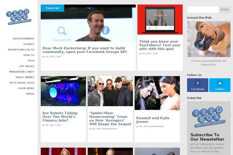233x155 pixels.
Task: Open Mind/Brain Candy category
Action: click(22, 72)
